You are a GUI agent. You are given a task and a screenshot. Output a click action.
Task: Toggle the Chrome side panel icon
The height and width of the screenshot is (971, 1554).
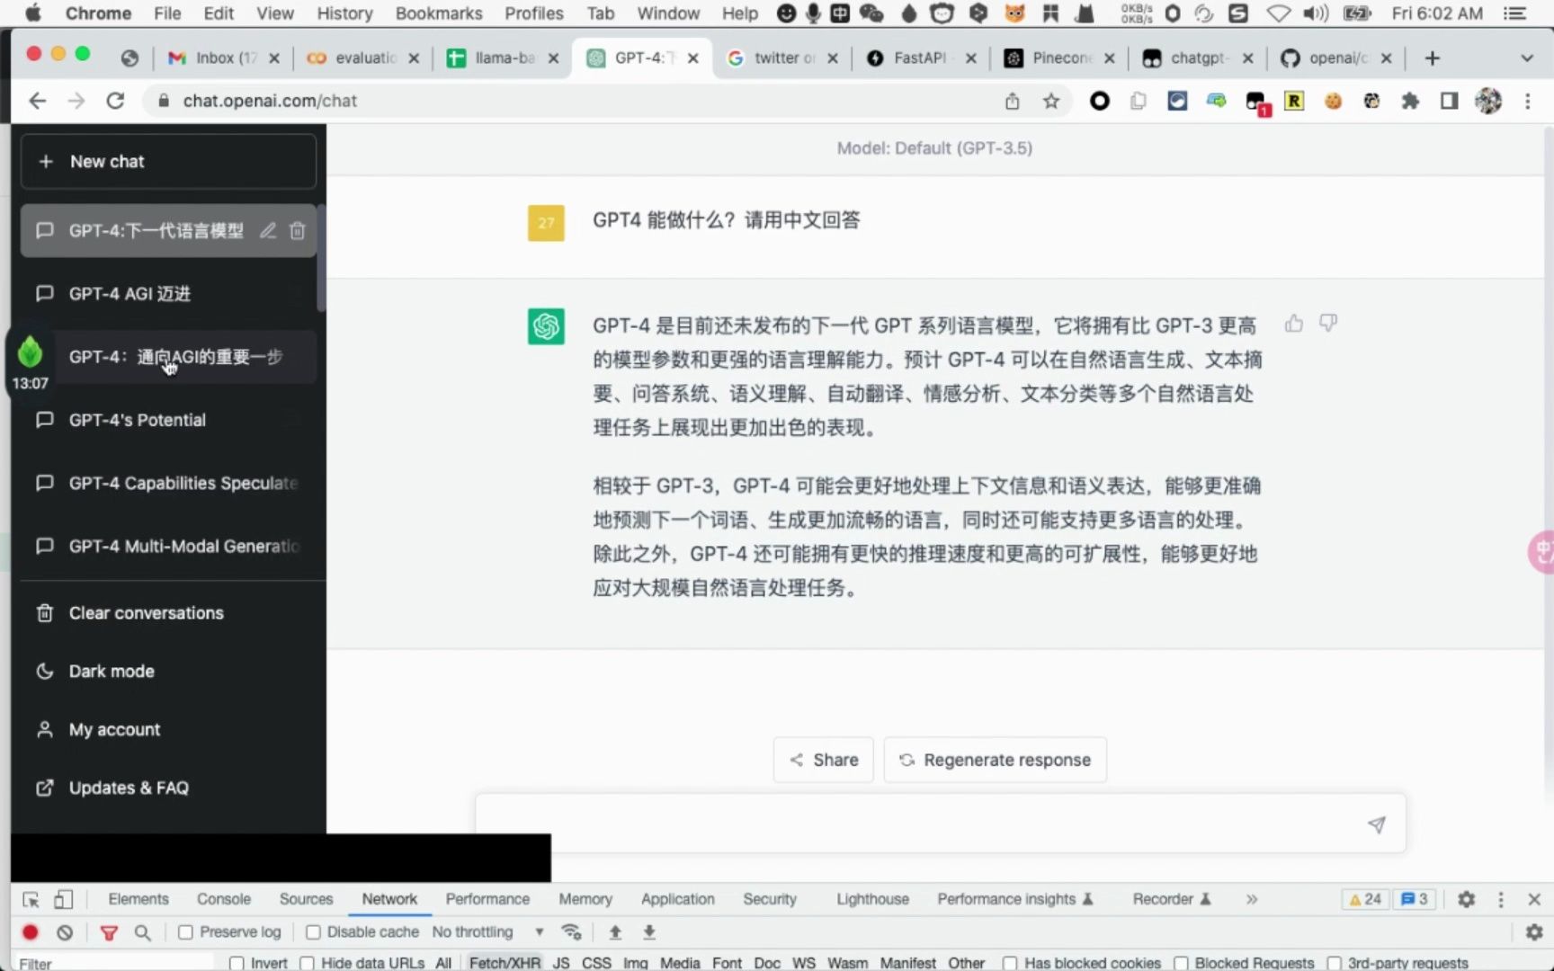(x=1449, y=101)
